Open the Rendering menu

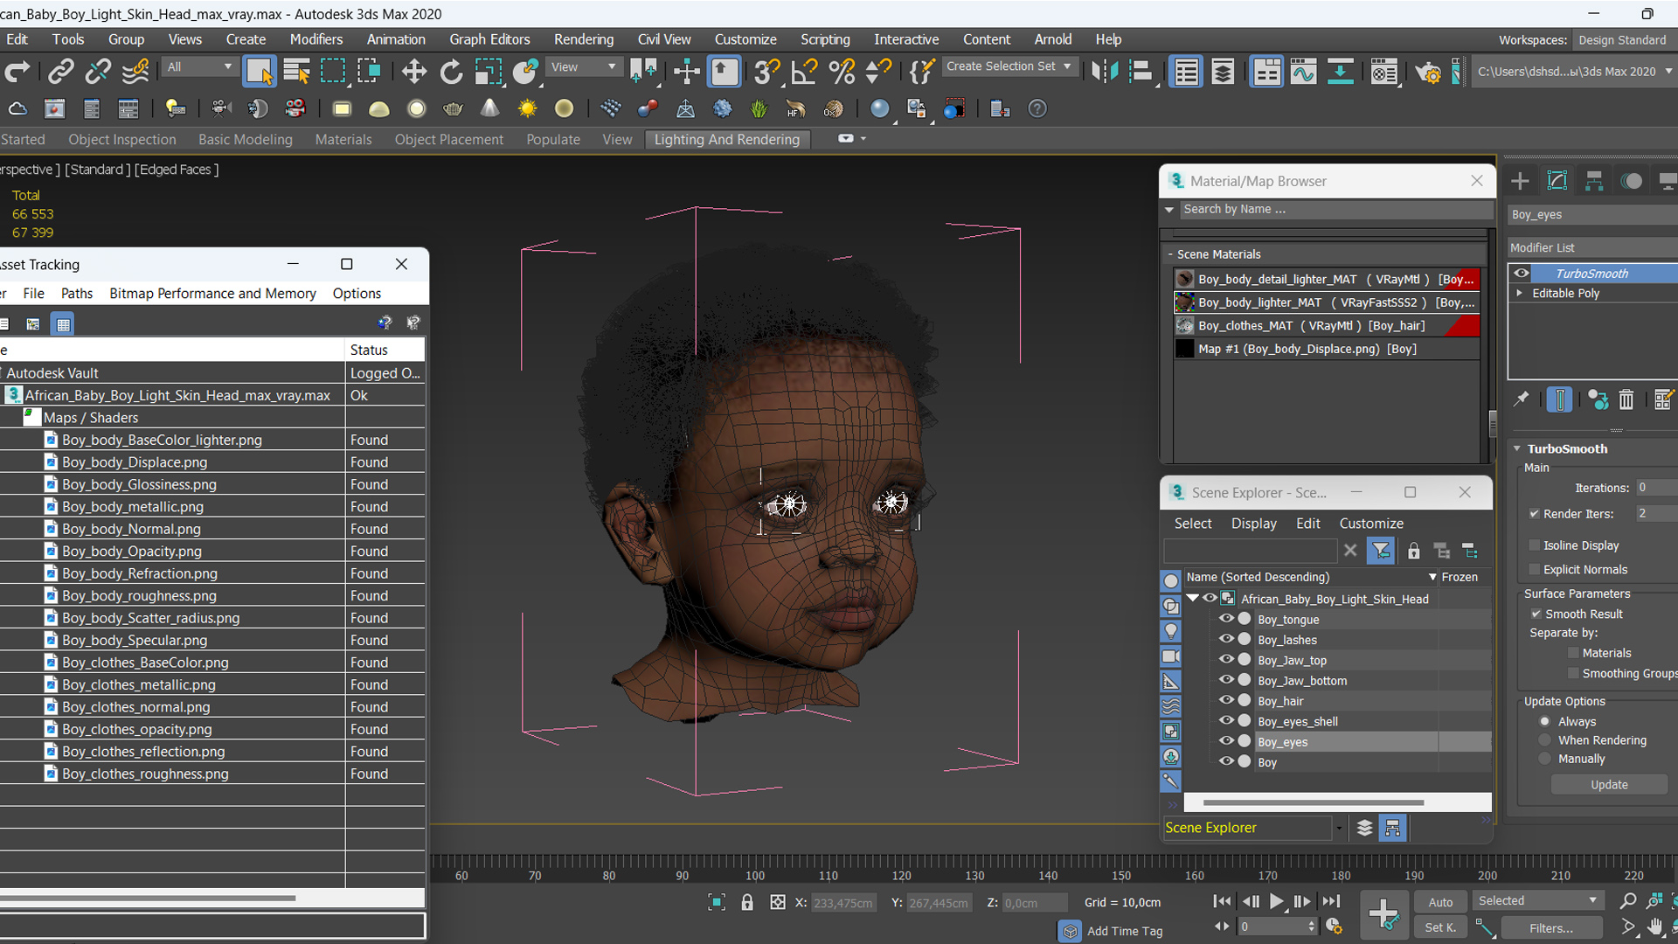[583, 39]
